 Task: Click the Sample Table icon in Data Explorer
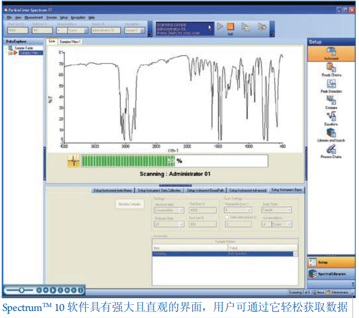(10, 48)
